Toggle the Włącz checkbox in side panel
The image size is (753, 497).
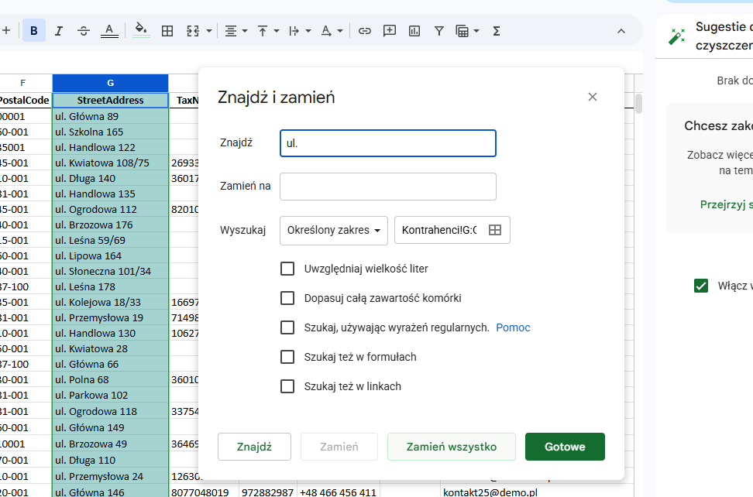click(700, 286)
